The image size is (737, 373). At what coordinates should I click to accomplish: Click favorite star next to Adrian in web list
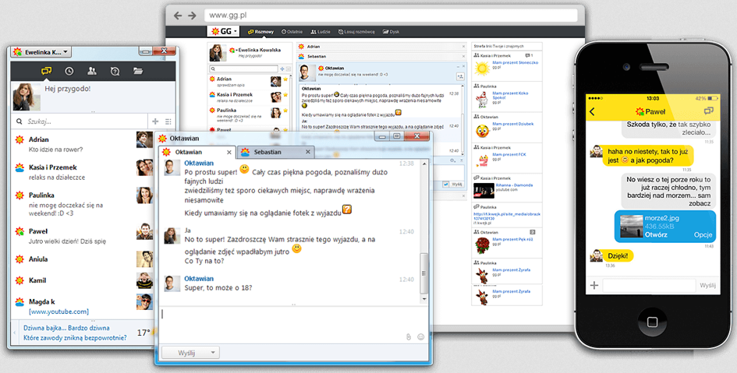point(285,79)
